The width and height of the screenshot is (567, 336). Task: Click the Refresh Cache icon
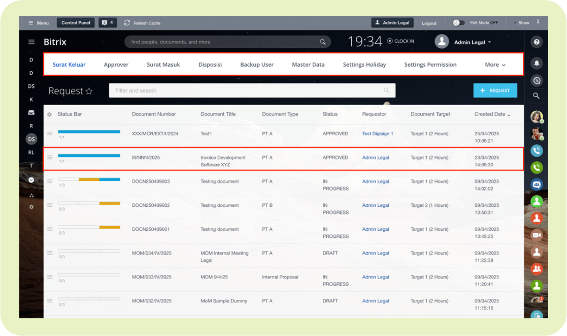click(x=127, y=23)
